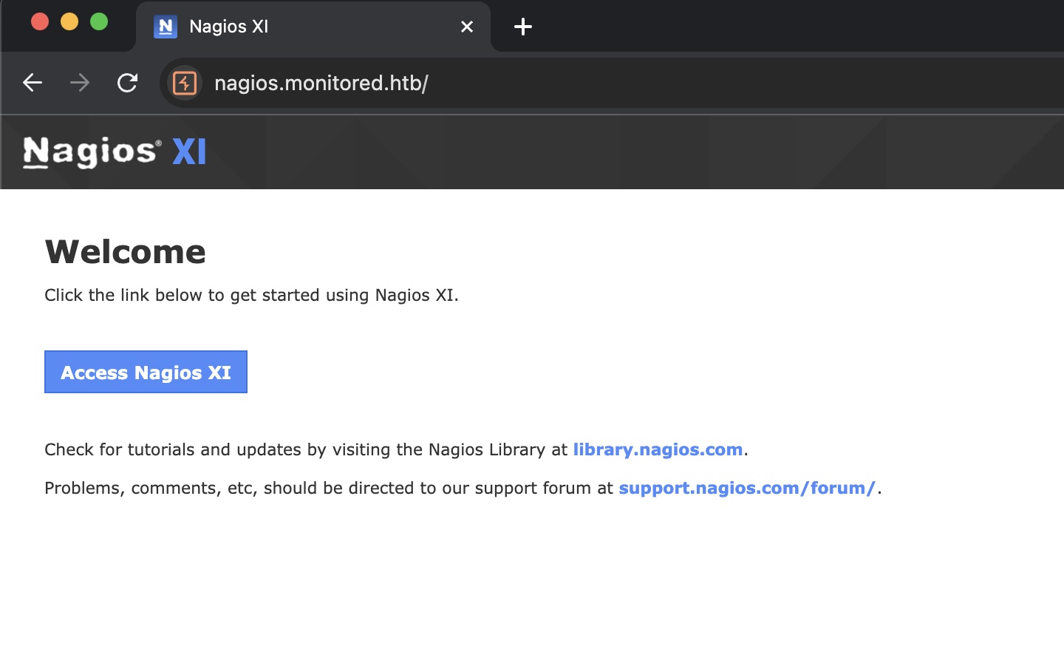Open a new browser tab

click(x=523, y=27)
